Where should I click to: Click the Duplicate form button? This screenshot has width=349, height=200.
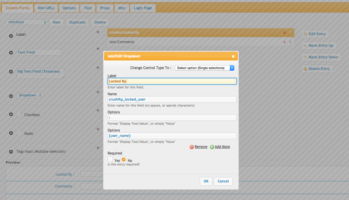(78, 22)
